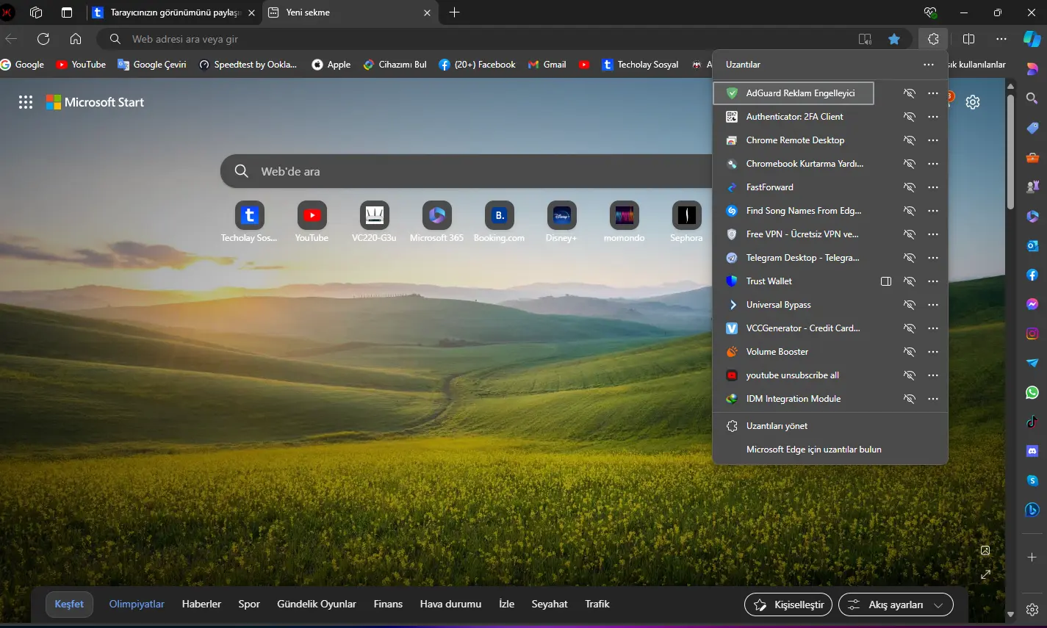Open the Copilot icon at top right
Image resolution: width=1047 pixels, height=628 pixels.
pos(1032,39)
